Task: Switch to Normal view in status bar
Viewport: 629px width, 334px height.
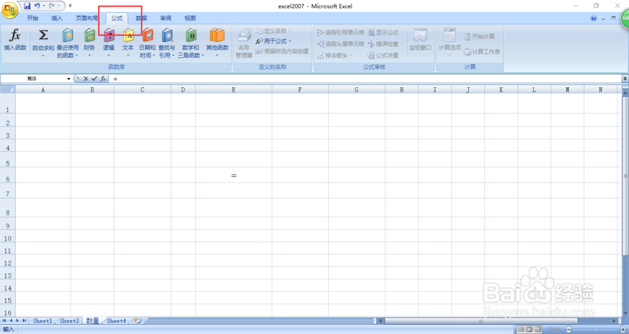Action: click(x=521, y=329)
